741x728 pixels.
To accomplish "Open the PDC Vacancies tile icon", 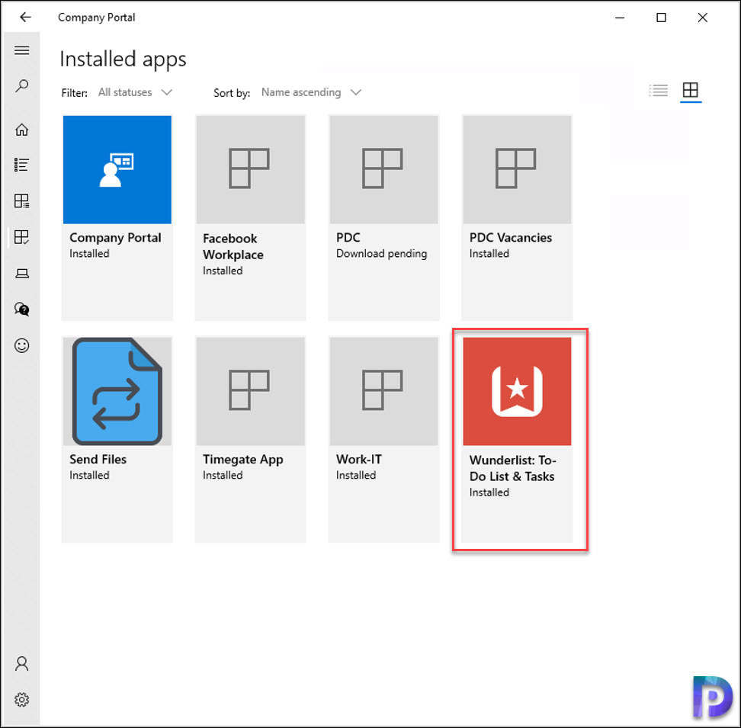I will pyautogui.click(x=517, y=169).
